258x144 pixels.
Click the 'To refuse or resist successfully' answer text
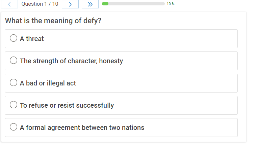(67, 105)
